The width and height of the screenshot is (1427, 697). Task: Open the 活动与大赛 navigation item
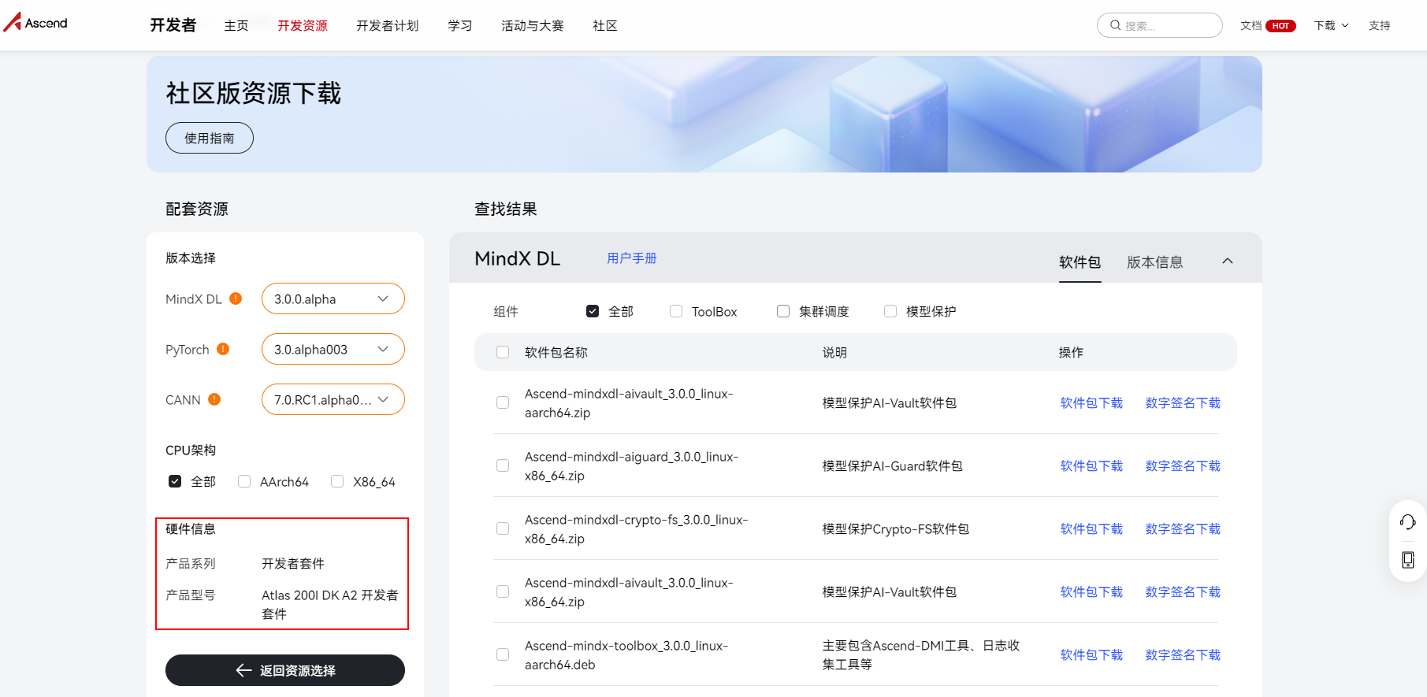[x=533, y=25]
